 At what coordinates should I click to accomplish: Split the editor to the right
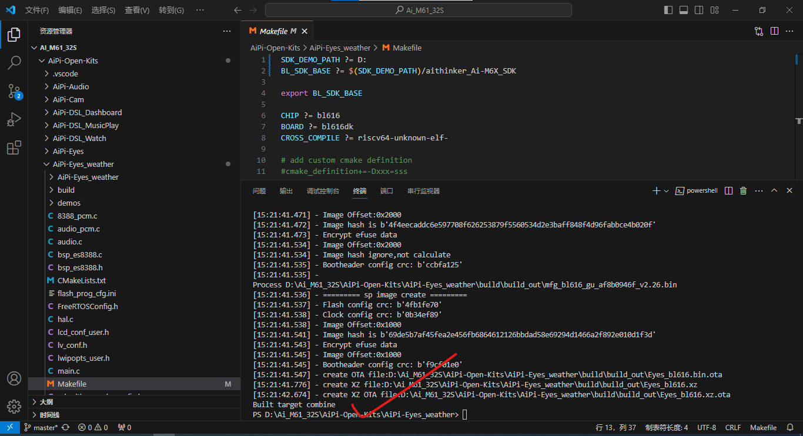pyautogui.click(x=774, y=31)
